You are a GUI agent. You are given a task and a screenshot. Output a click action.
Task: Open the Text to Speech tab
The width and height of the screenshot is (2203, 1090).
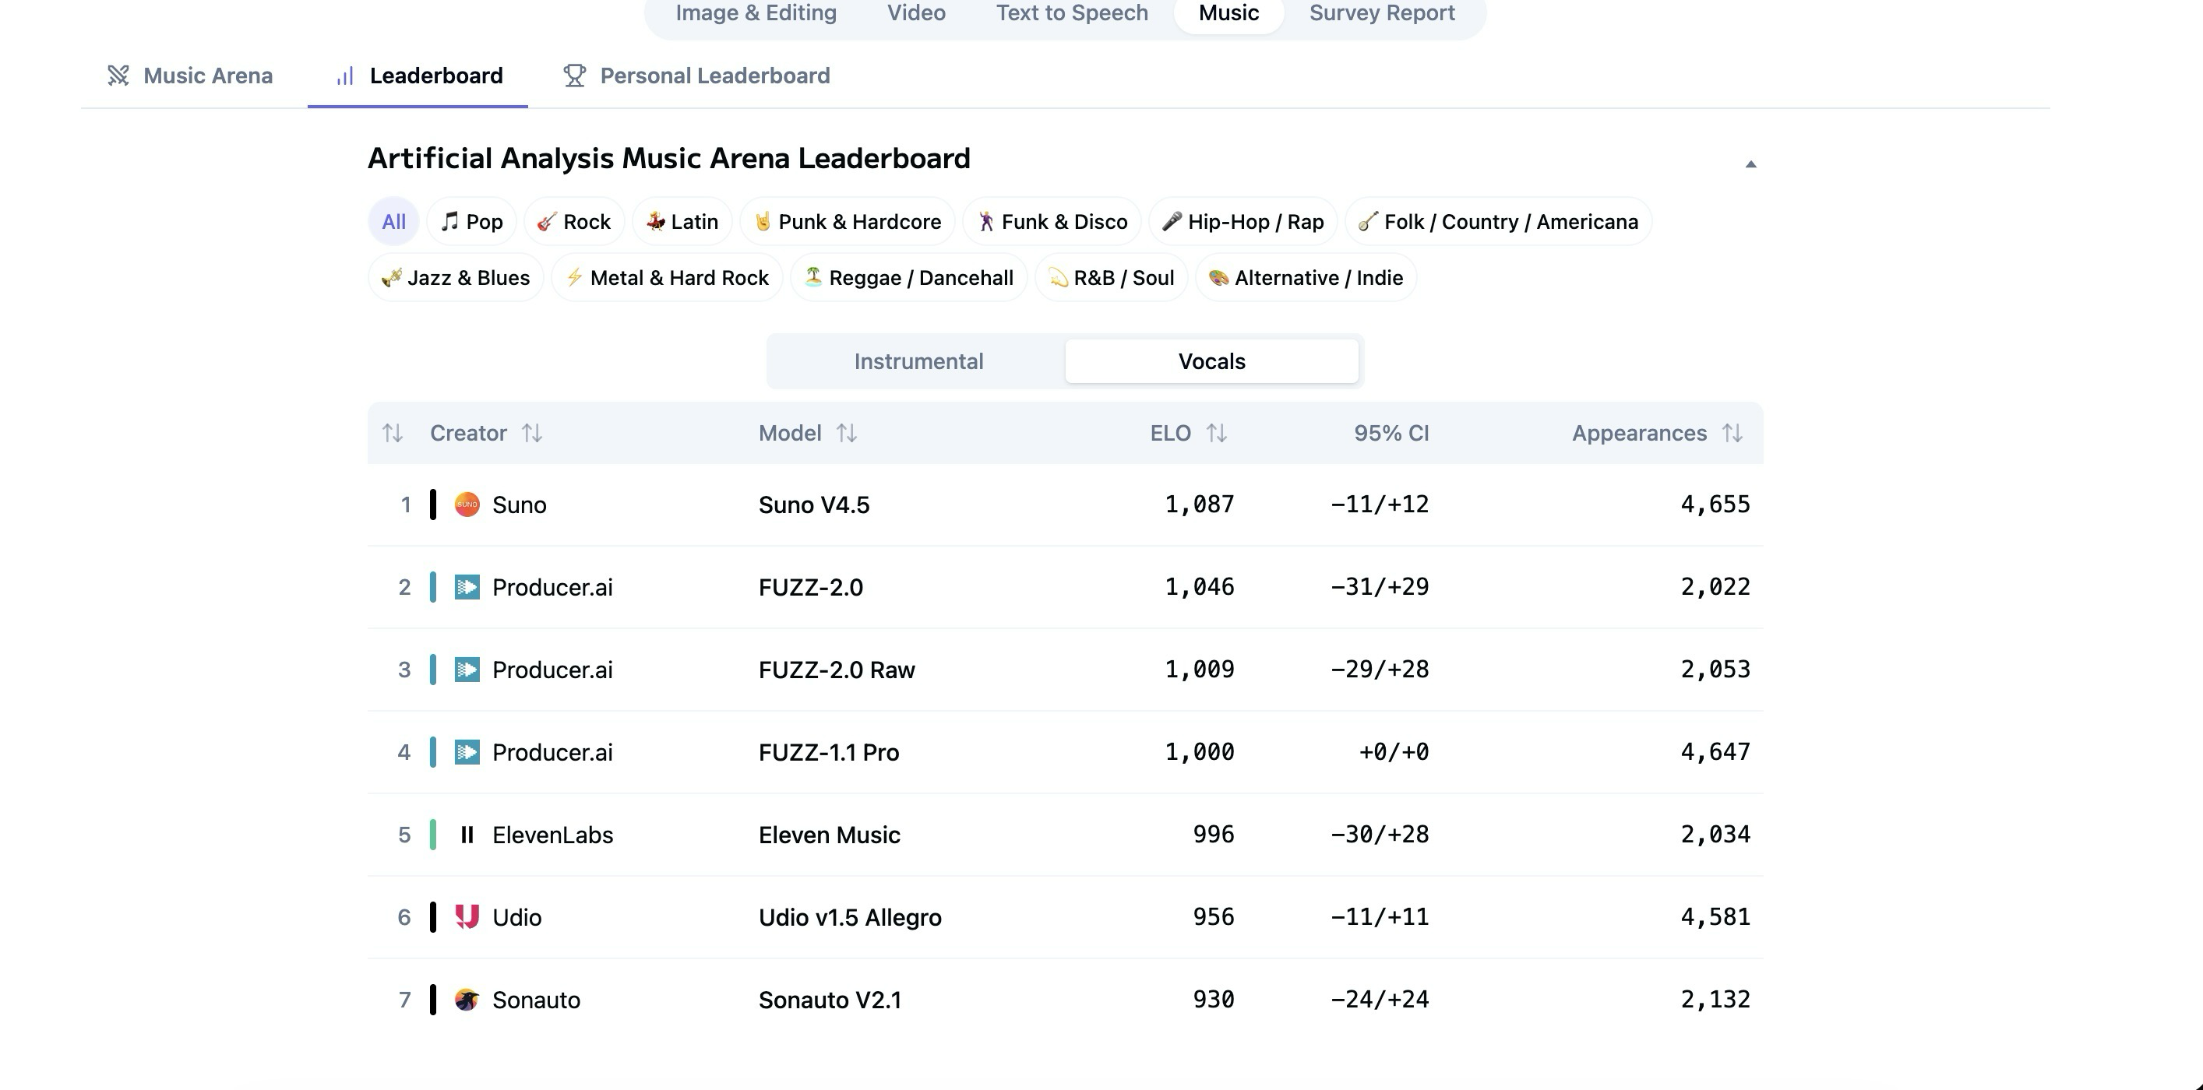click(1072, 12)
